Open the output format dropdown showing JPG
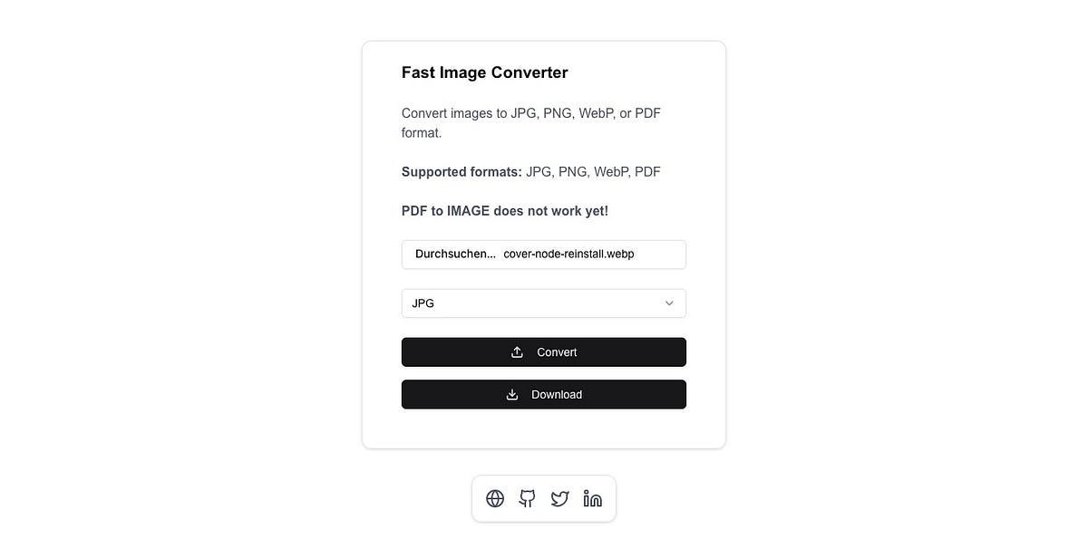The image size is (1088, 548). (543, 303)
